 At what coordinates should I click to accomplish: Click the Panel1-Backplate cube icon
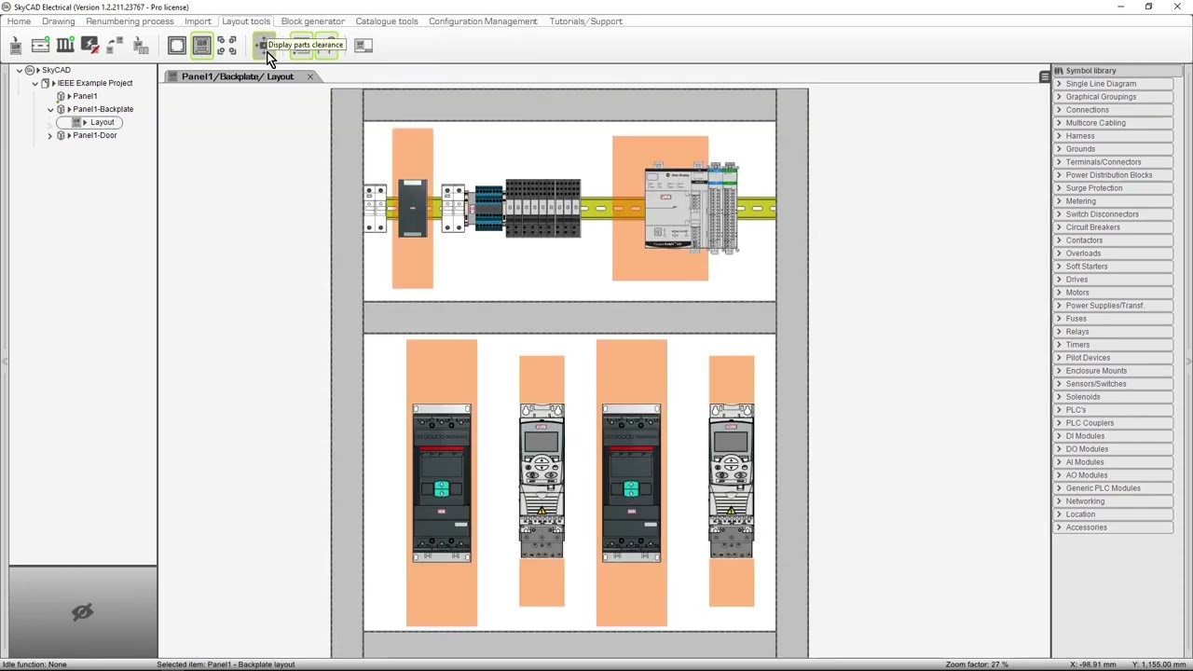[x=62, y=109]
